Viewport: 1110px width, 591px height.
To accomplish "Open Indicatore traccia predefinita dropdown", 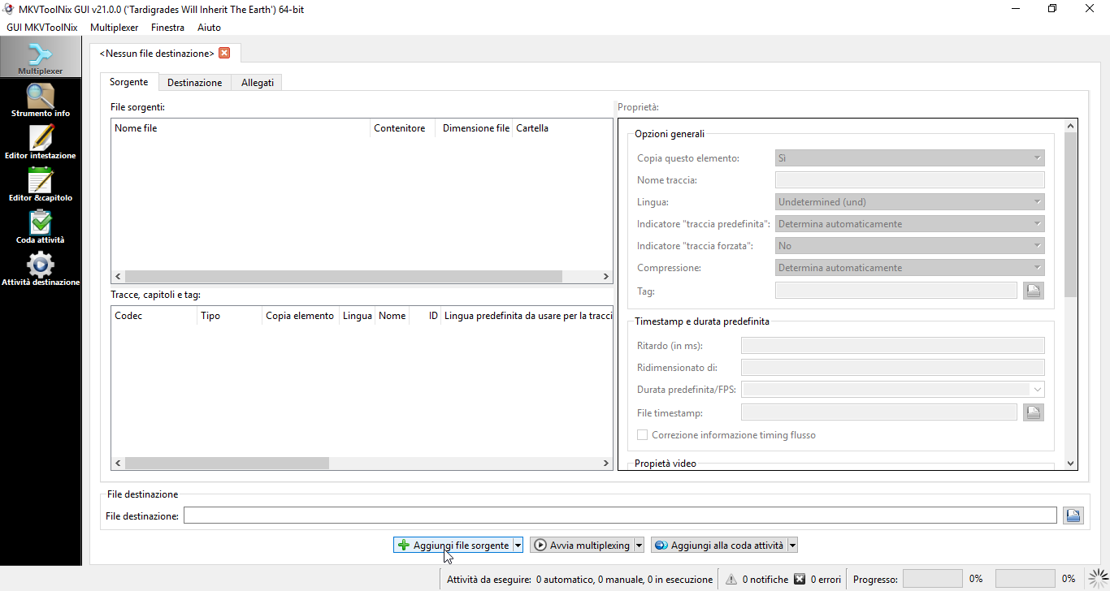I will pyautogui.click(x=910, y=224).
